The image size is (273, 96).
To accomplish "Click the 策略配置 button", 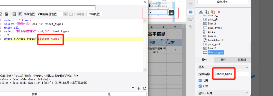I will pyautogui.click(x=94, y=14).
